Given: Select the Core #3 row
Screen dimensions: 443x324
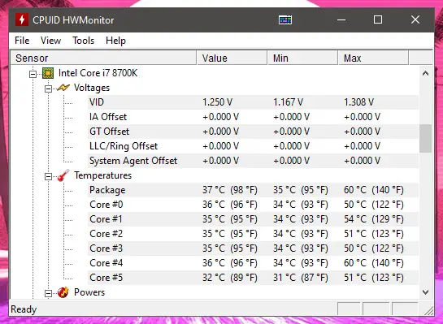Looking at the screenshot, I should 253,248.
